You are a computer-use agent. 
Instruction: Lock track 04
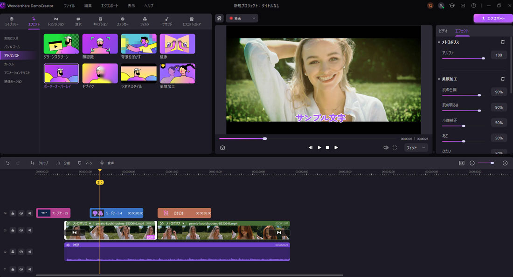(x=13, y=213)
